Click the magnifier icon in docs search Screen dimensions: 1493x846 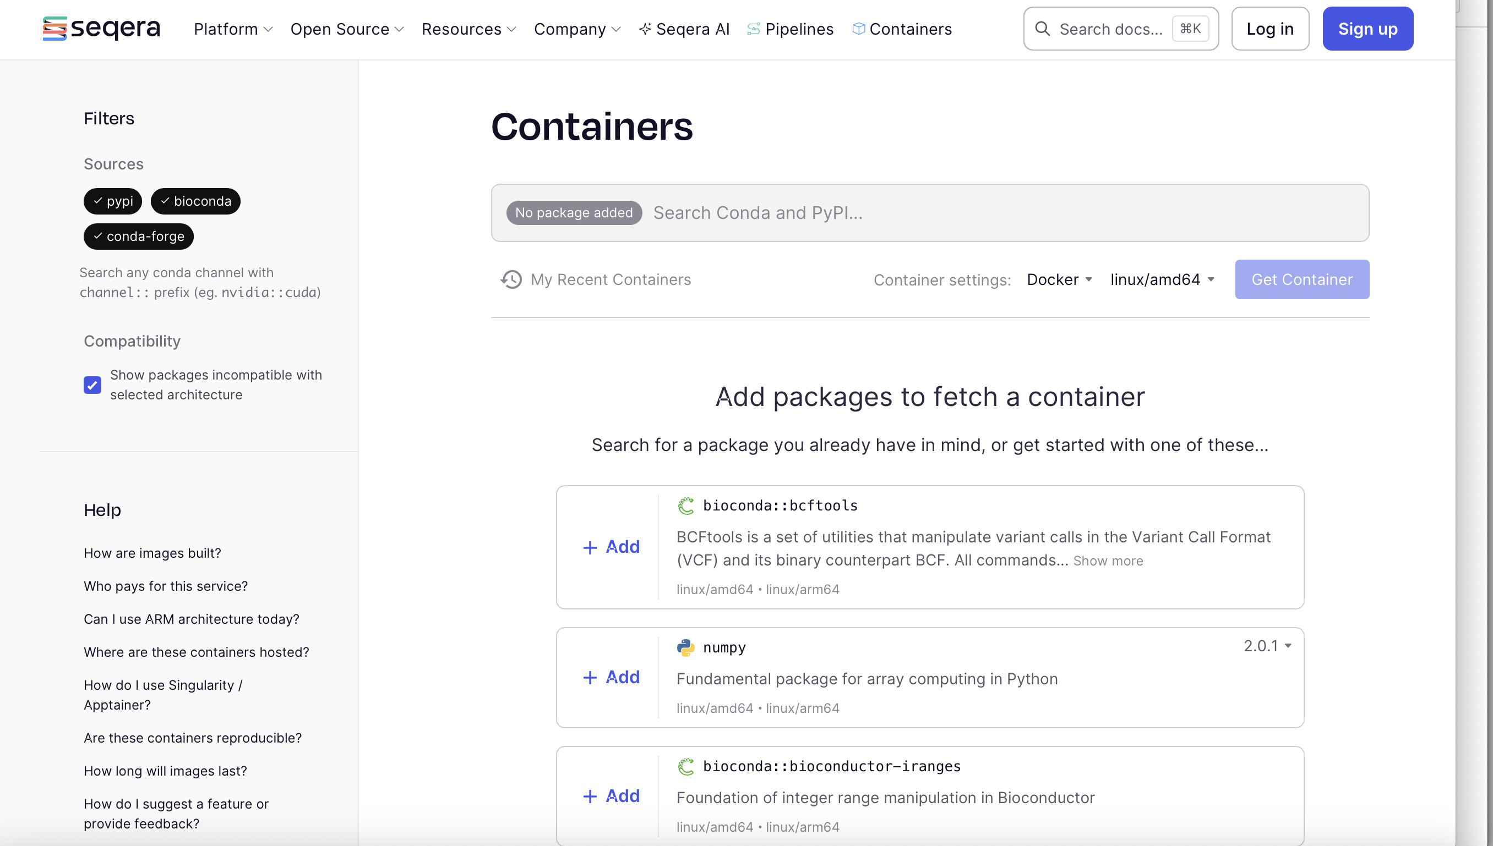click(1043, 29)
